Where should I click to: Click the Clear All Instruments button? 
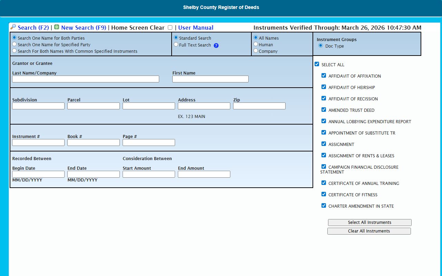coord(369,231)
